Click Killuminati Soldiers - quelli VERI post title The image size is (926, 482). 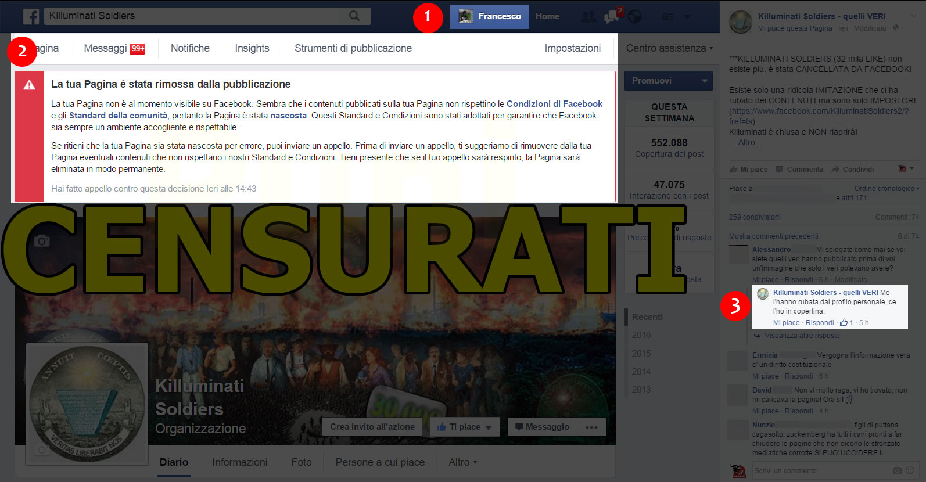(x=821, y=16)
